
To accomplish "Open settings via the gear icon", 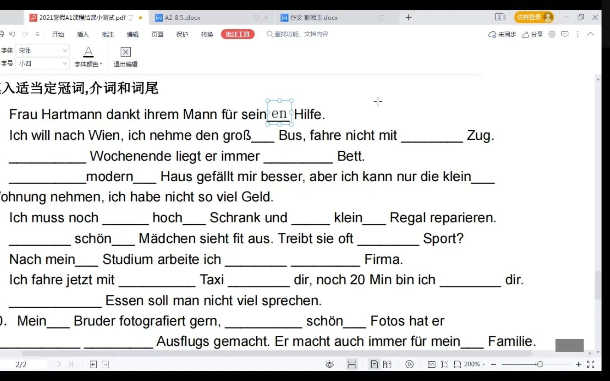I will [x=552, y=34].
